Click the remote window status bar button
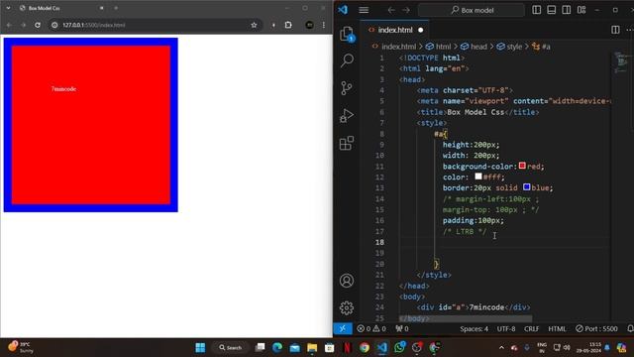This screenshot has width=634, height=357. pyautogui.click(x=342, y=328)
